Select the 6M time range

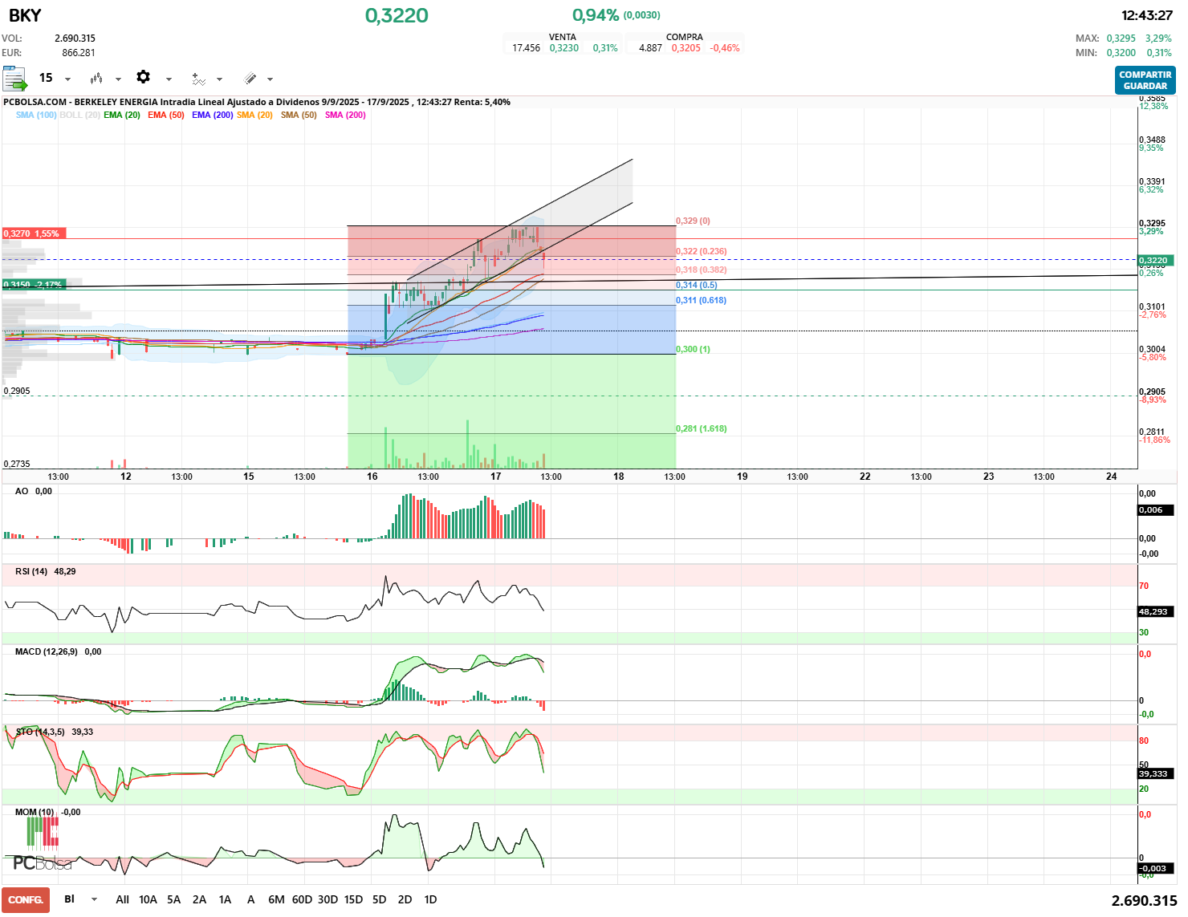(x=276, y=899)
